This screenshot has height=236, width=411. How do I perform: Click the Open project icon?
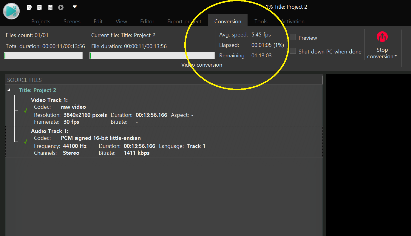pyautogui.click(x=39, y=7)
